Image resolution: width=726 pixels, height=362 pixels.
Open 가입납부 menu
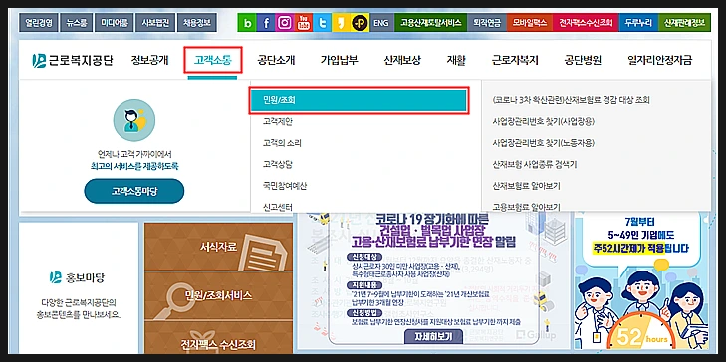click(340, 60)
